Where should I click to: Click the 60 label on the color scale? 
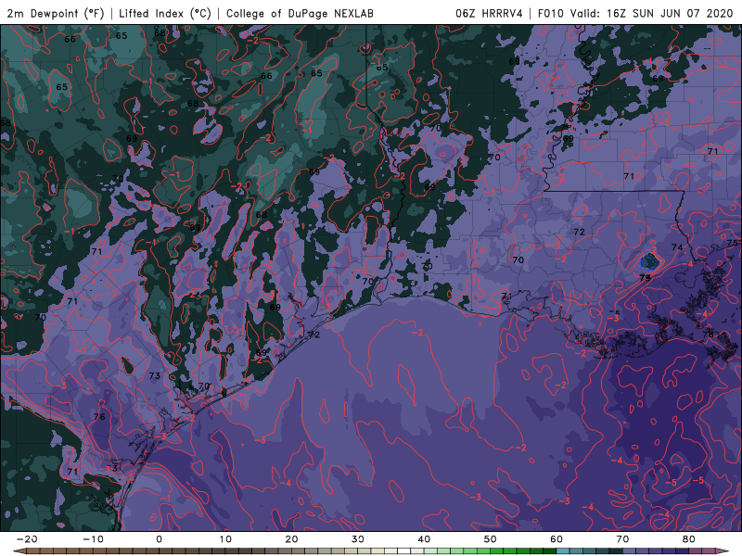coord(556,539)
